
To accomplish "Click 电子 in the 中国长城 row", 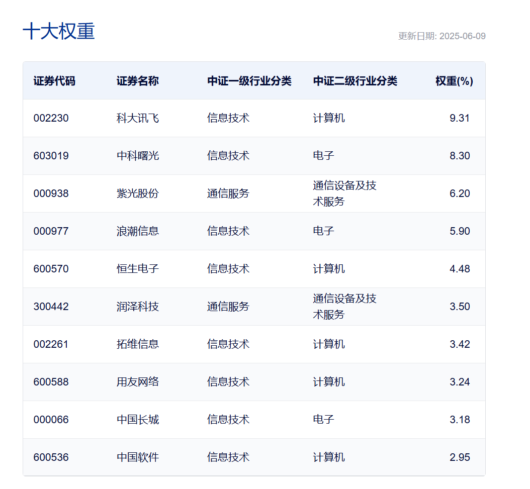I will pyautogui.click(x=323, y=420).
